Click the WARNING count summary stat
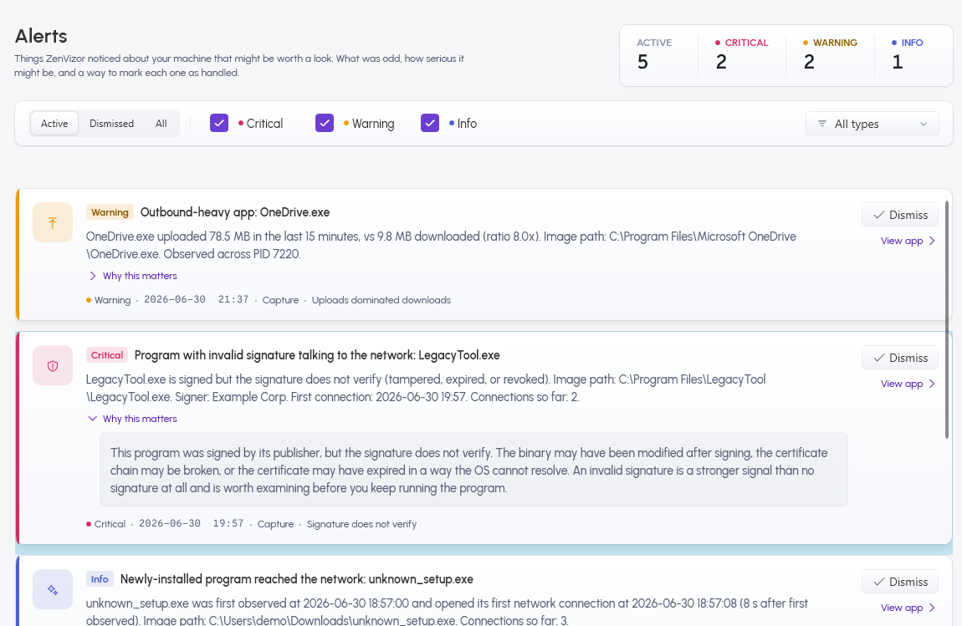This screenshot has width=962, height=626. coord(830,54)
